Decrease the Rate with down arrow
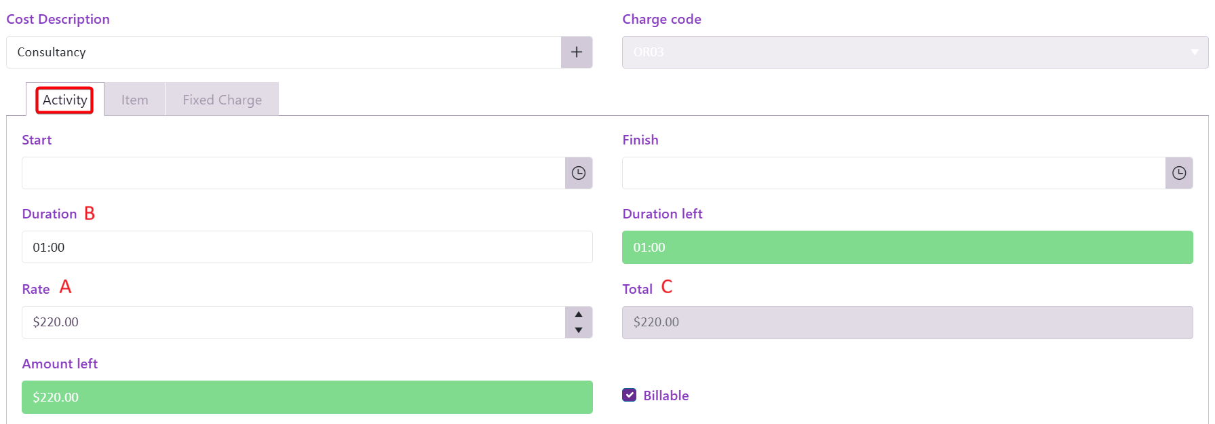Image resolution: width=1215 pixels, height=424 pixels. pyautogui.click(x=579, y=330)
